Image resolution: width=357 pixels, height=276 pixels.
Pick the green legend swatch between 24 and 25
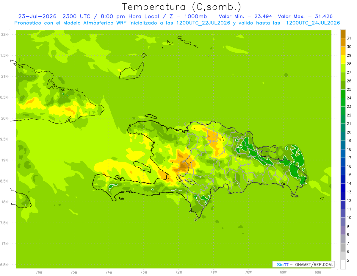[x=343, y=93]
